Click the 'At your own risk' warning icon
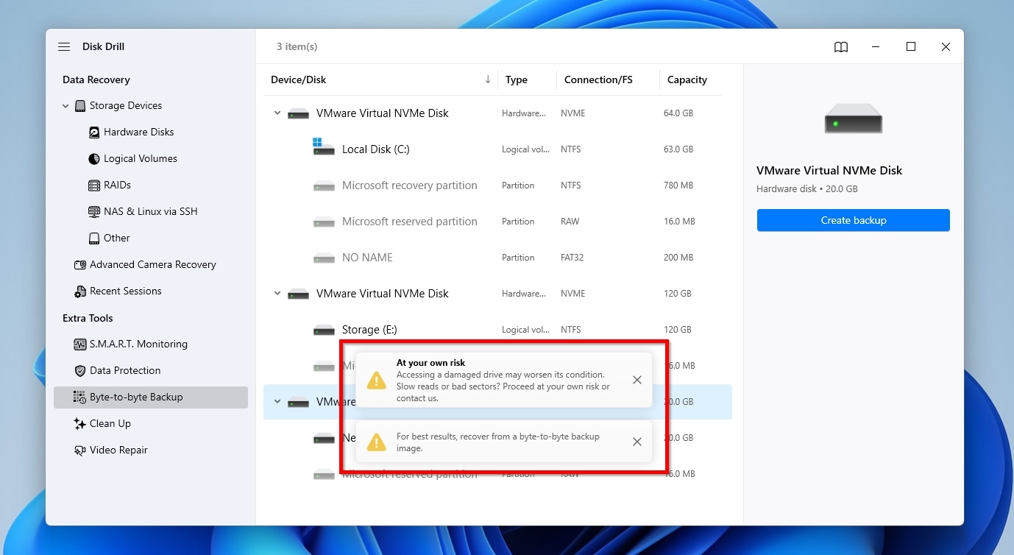The height and width of the screenshot is (555, 1014). click(x=376, y=380)
